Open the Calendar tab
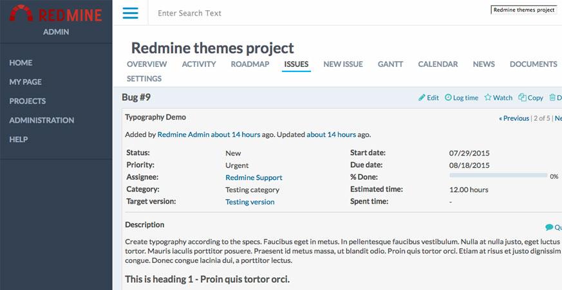The image size is (562, 290). (x=438, y=64)
